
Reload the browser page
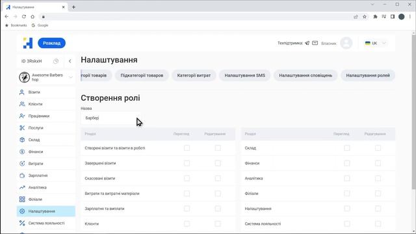(24, 16)
